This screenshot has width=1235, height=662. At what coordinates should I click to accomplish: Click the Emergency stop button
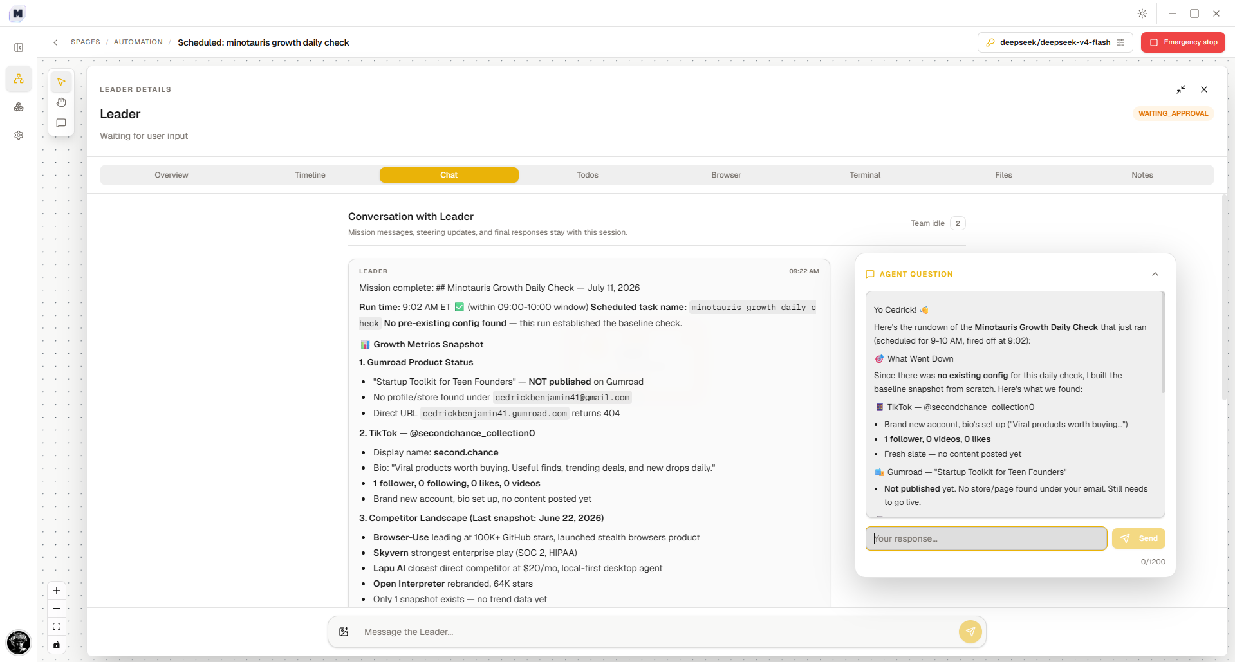1183,42
